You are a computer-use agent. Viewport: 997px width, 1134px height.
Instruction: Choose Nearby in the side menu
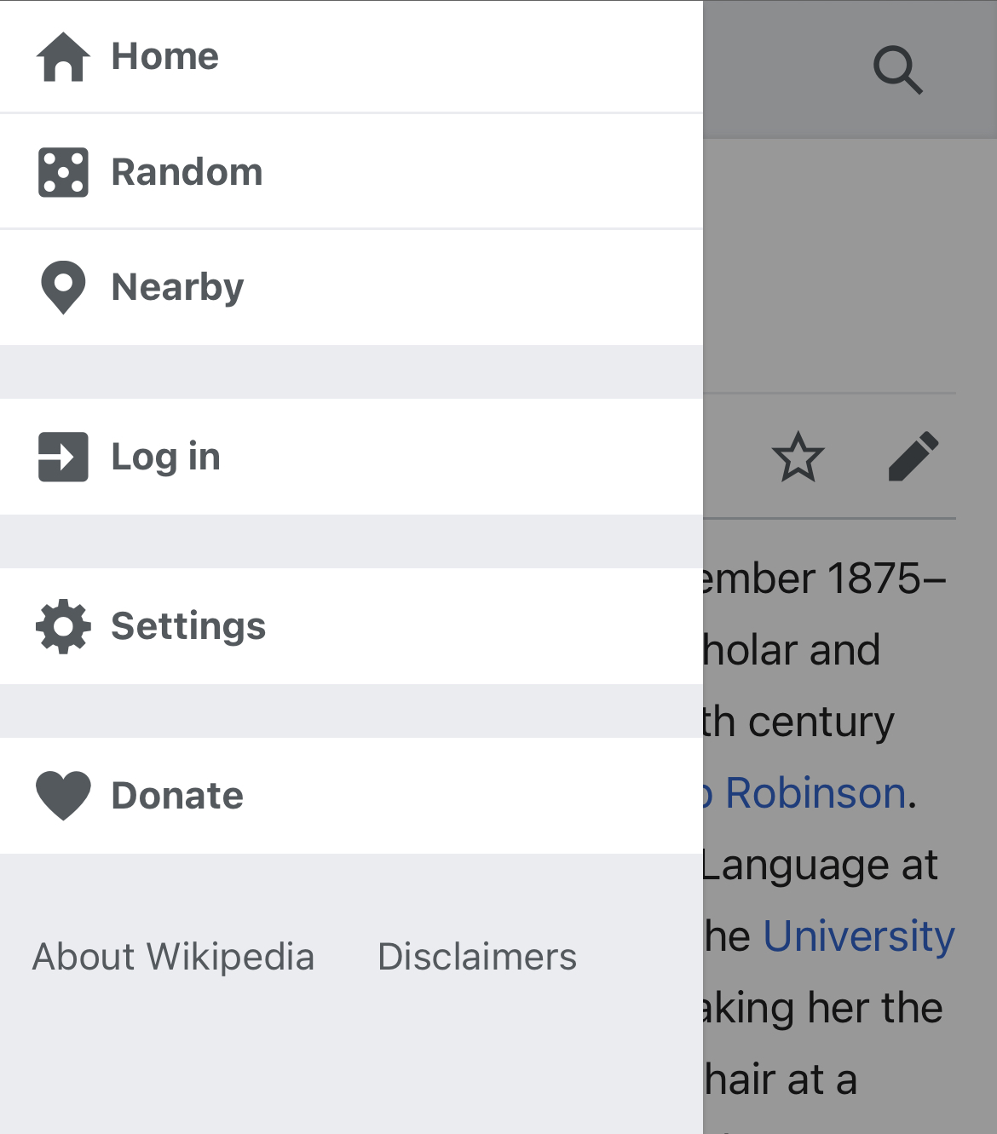click(177, 287)
